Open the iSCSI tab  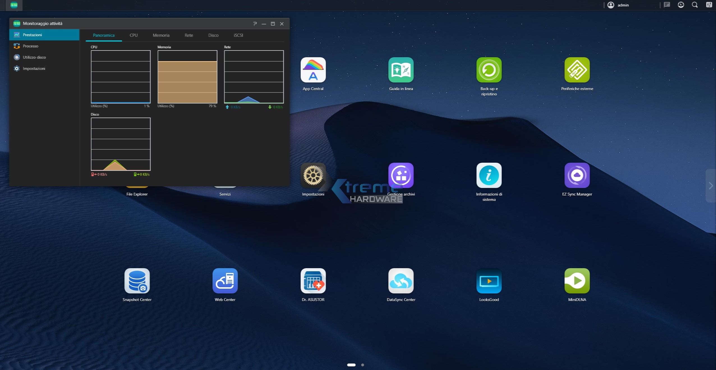238,35
